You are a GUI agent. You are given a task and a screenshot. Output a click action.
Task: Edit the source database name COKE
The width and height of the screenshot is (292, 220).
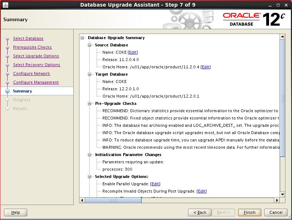133,52
